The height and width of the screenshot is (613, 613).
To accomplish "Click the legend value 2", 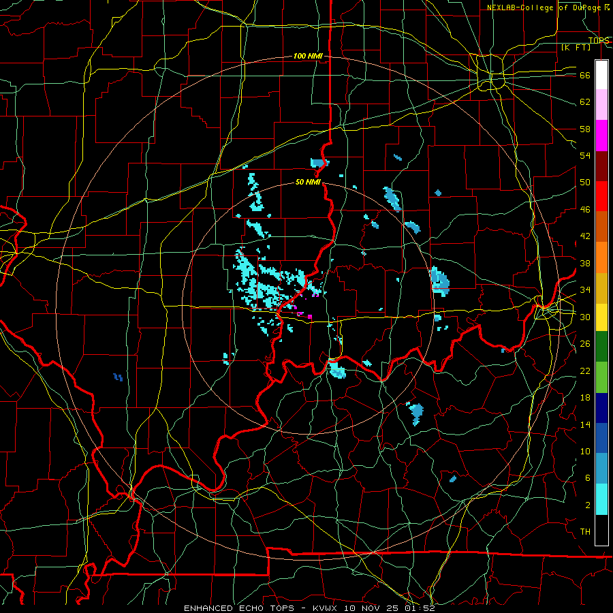I will (587, 505).
